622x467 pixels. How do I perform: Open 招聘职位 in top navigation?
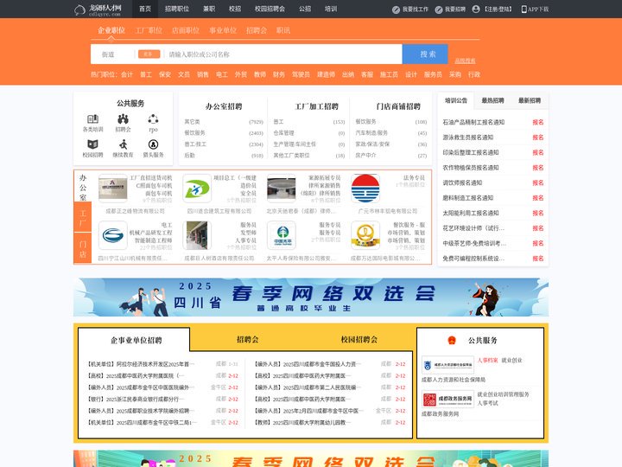[x=177, y=9]
